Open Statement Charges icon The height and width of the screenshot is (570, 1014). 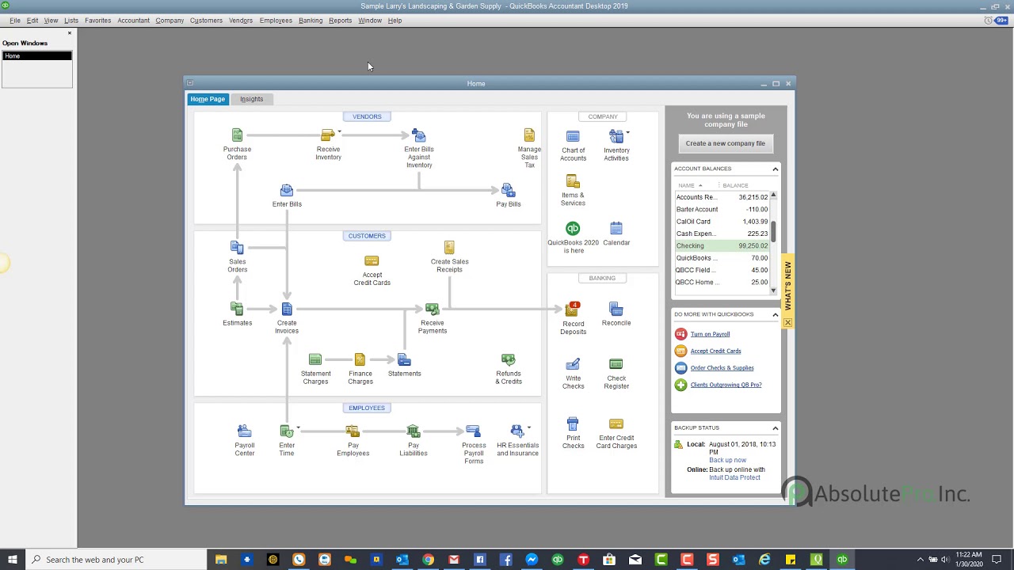point(315,360)
